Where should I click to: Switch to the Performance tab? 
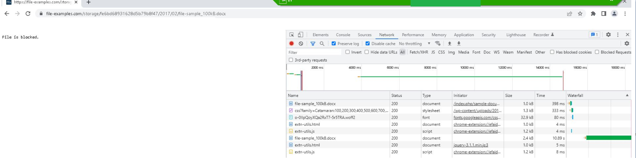point(413,35)
